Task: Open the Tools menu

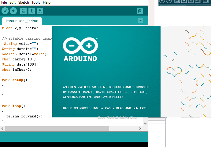Action: tap(36, 2)
